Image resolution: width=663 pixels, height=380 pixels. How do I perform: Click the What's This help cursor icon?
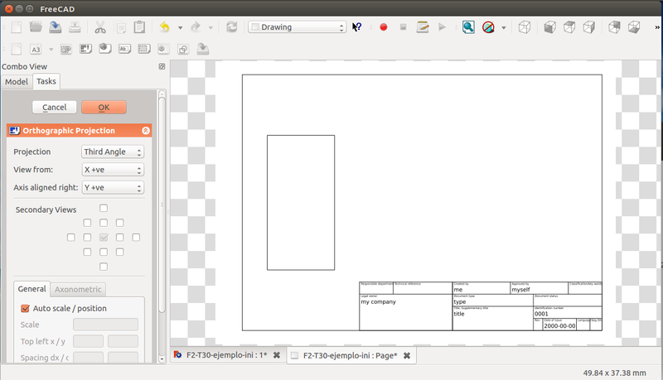357,27
